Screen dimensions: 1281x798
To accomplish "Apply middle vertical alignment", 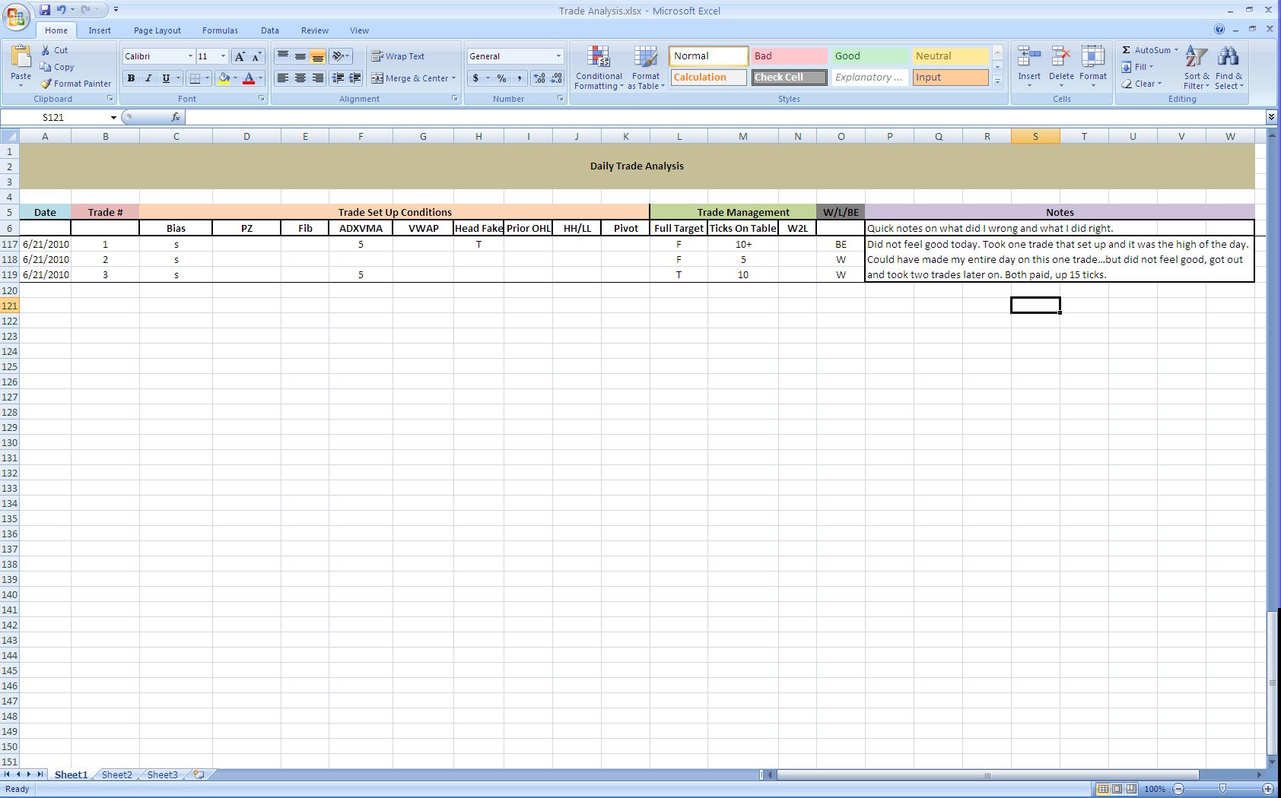I will pos(300,56).
